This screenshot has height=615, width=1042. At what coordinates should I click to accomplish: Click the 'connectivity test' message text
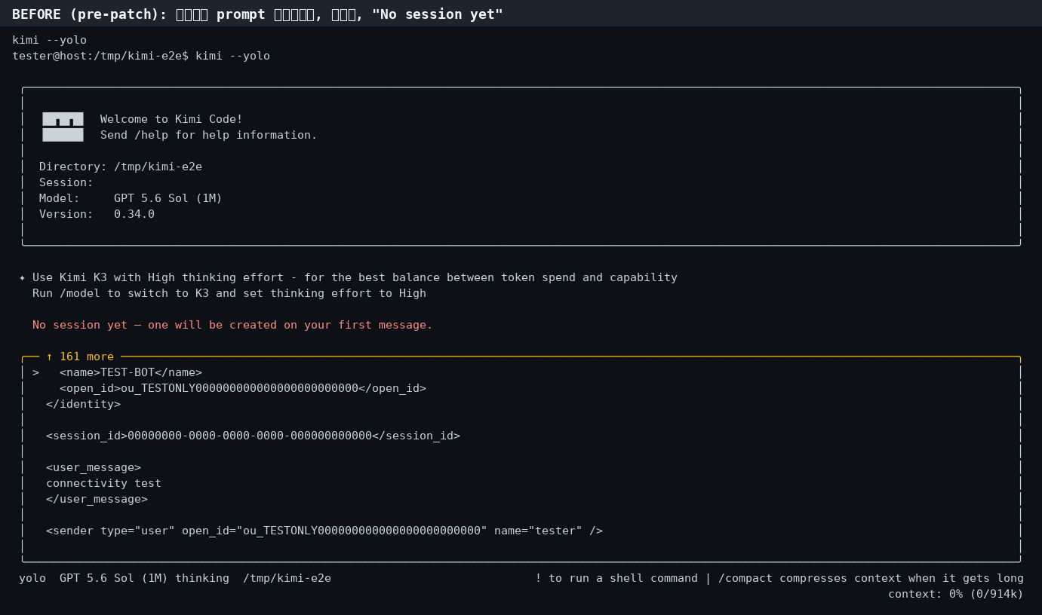103,483
